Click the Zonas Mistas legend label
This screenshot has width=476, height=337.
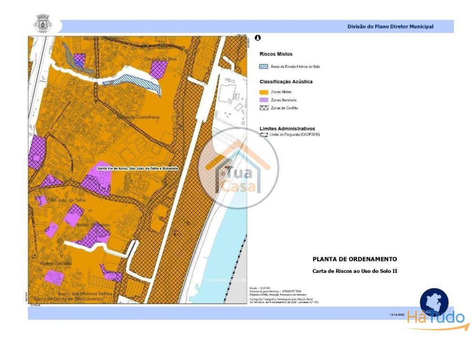tap(281, 92)
